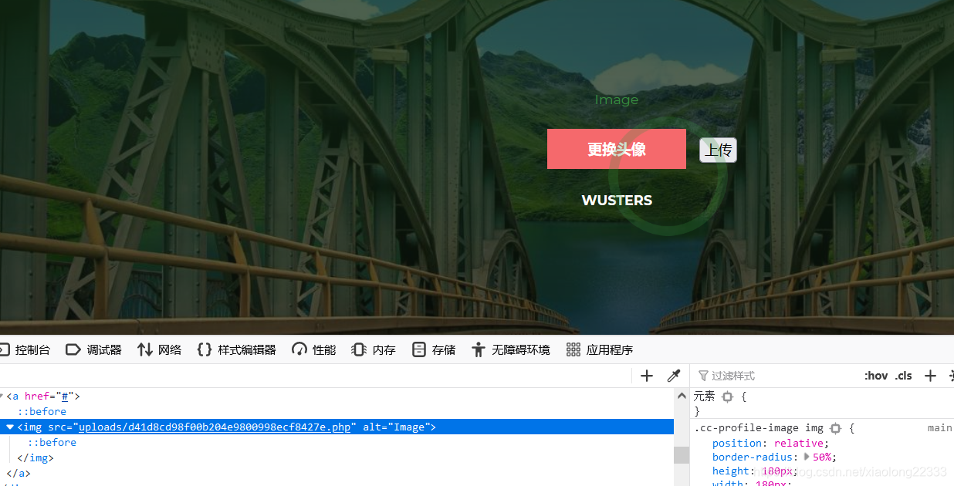Toggle the .cls class editor
The image size is (954, 486).
[x=903, y=376]
